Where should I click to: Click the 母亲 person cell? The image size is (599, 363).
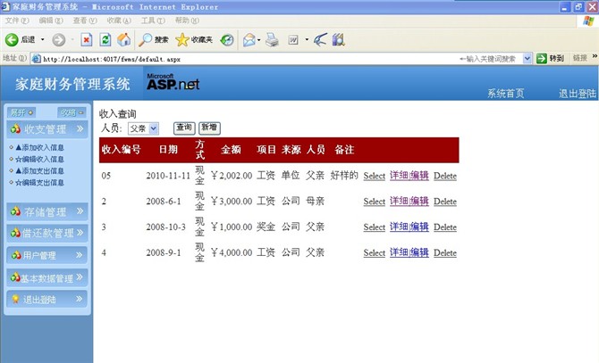point(315,201)
